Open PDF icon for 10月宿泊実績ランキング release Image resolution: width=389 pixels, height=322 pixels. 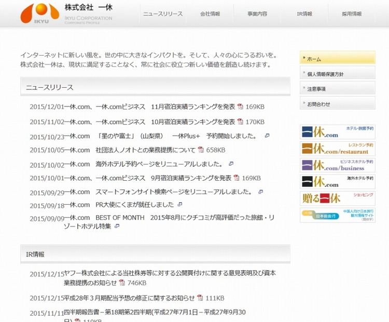(x=240, y=122)
